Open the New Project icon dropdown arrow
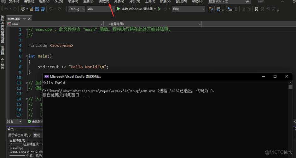Screen dimensions: 296x158 pos(27,9)
